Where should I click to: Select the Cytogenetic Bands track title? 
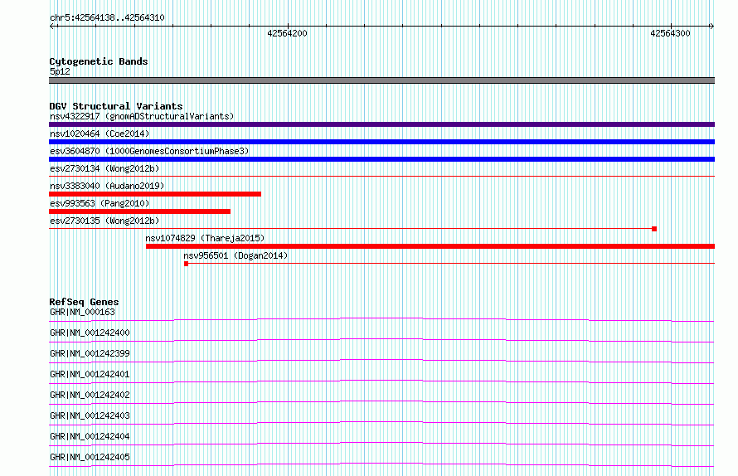[99, 61]
